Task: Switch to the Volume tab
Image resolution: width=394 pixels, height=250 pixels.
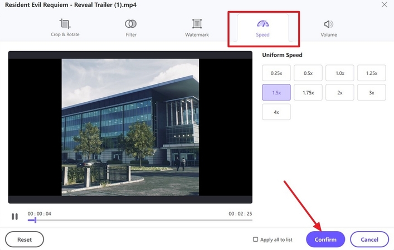Action: pyautogui.click(x=329, y=28)
